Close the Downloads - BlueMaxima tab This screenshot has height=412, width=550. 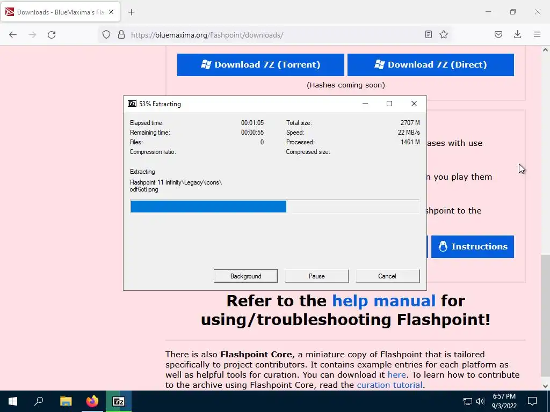111,12
